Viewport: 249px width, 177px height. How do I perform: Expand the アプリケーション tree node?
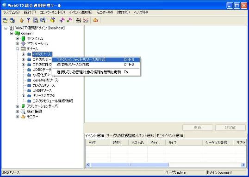[x=18, y=44]
